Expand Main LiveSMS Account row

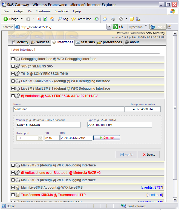point(13,187)
